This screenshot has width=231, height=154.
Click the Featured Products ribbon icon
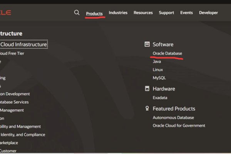(147, 109)
